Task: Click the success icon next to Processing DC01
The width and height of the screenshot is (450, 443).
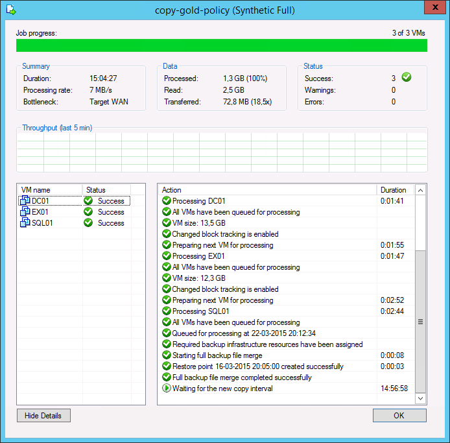Action: [x=167, y=201]
